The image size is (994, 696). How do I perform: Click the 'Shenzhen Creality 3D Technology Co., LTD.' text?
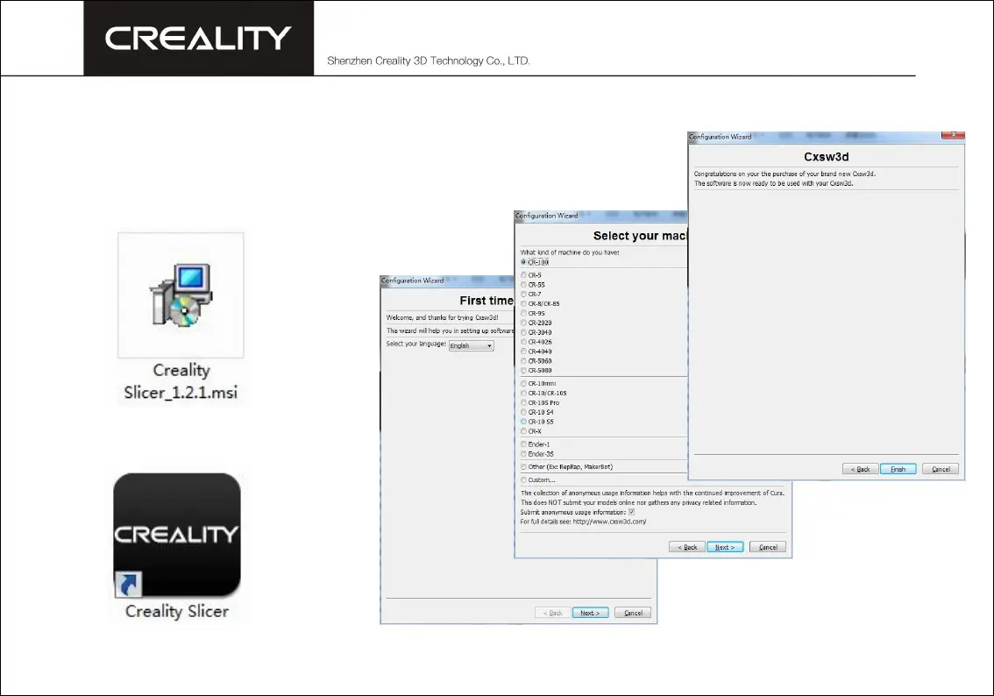(x=429, y=60)
